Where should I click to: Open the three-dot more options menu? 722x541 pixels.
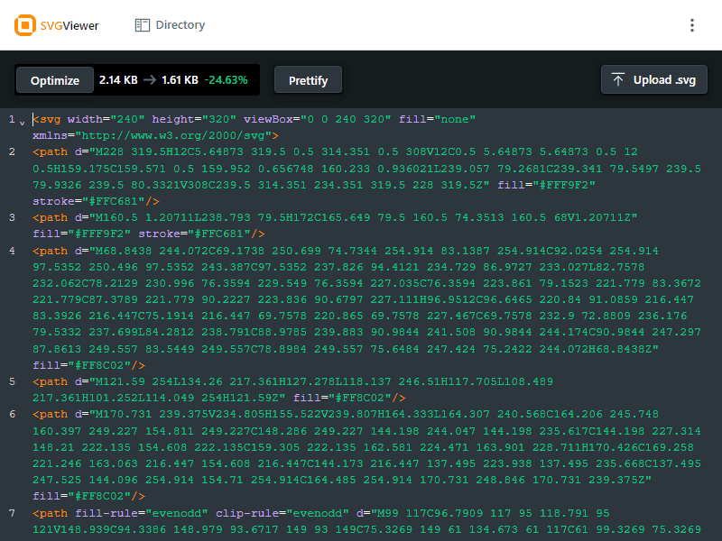coord(692,25)
